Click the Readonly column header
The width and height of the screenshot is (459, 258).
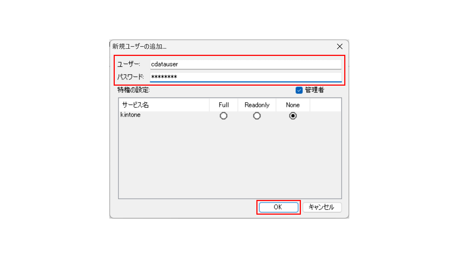[257, 105]
